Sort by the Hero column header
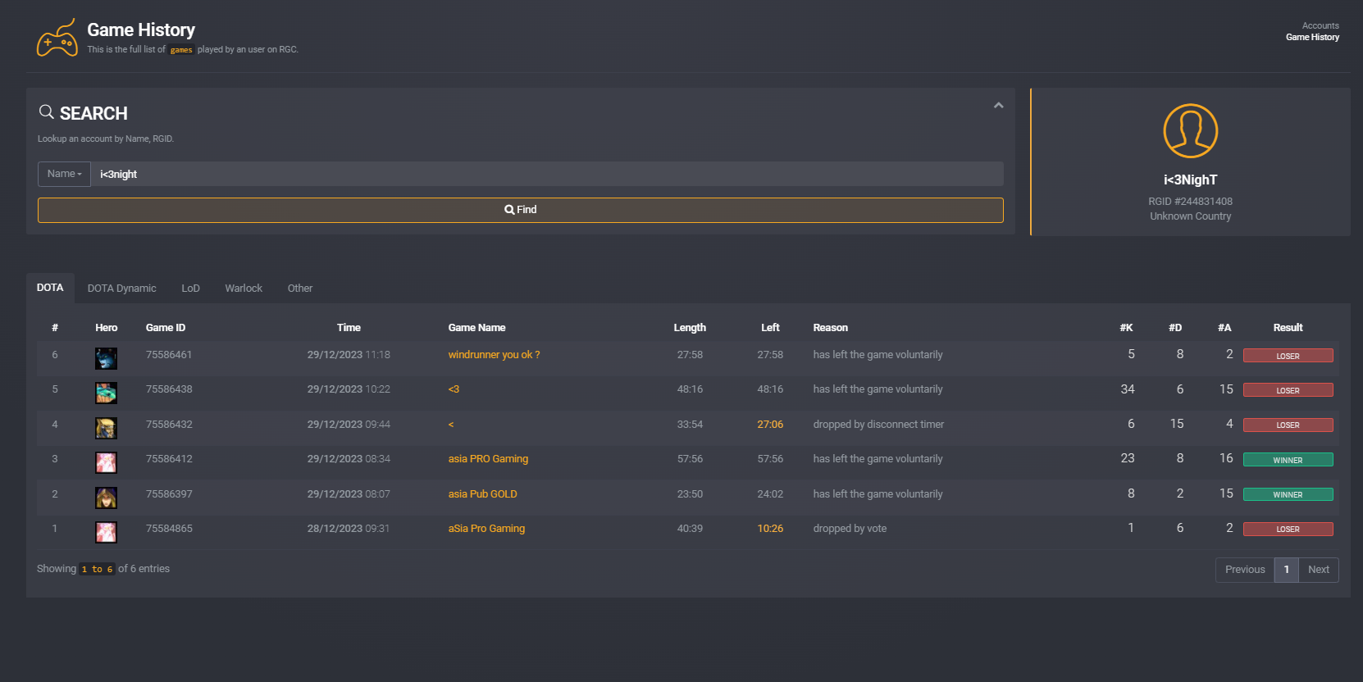Viewport: 1363px width, 682px height. click(106, 328)
